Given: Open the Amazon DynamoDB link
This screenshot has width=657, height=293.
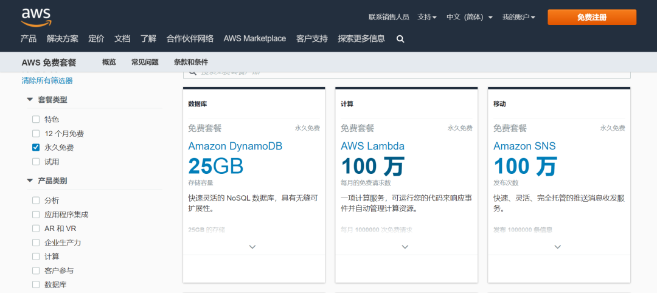Looking at the screenshot, I should coord(235,146).
